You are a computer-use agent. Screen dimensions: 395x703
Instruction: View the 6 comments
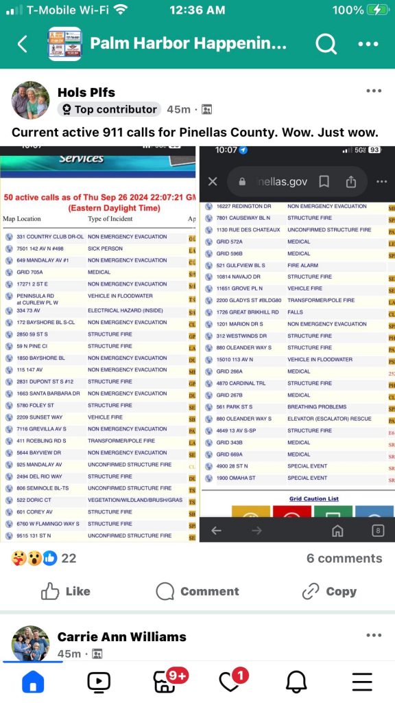click(x=344, y=558)
